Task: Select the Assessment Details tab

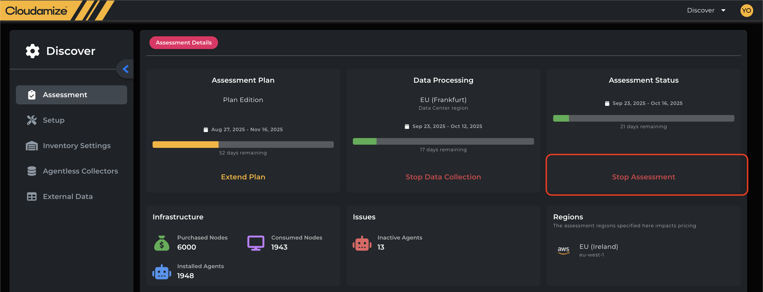Action: 183,43
